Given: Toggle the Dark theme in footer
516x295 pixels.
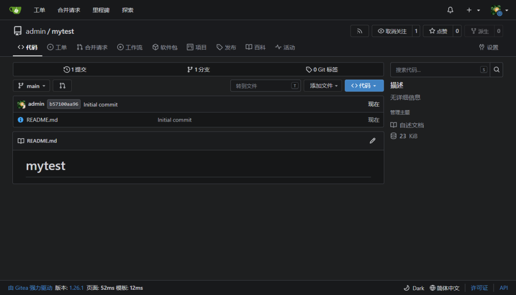Looking at the screenshot, I should (414, 288).
